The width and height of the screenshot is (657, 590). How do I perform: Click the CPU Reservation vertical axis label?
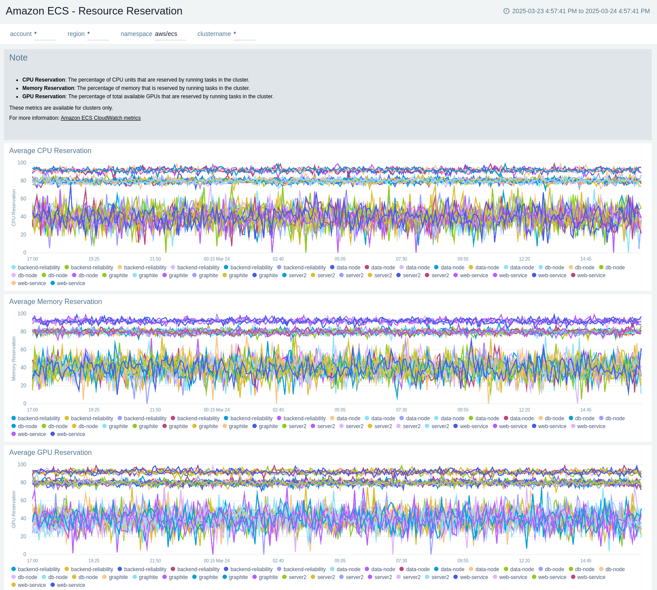(x=14, y=208)
